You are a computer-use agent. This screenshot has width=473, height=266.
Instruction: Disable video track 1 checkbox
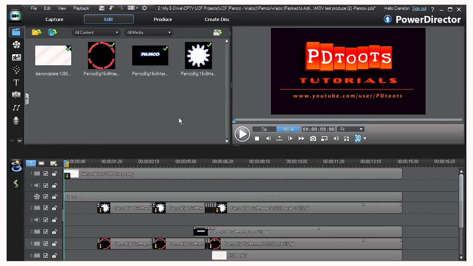tap(46, 174)
